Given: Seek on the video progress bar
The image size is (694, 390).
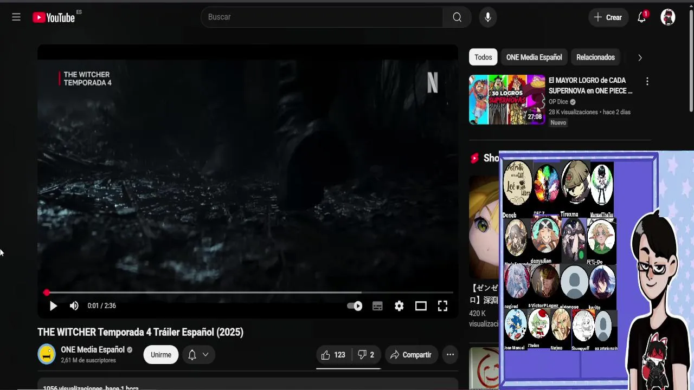Looking at the screenshot, I should pos(249,292).
